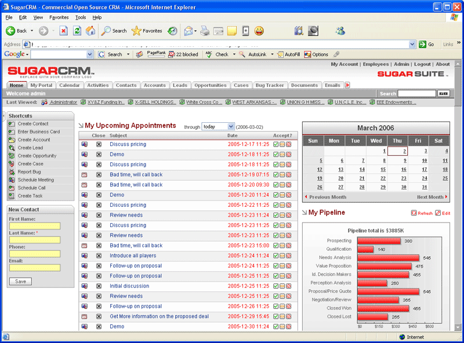Show more tabs with the red arrow icon
This screenshot has width=464, height=343.
tap(347, 85)
